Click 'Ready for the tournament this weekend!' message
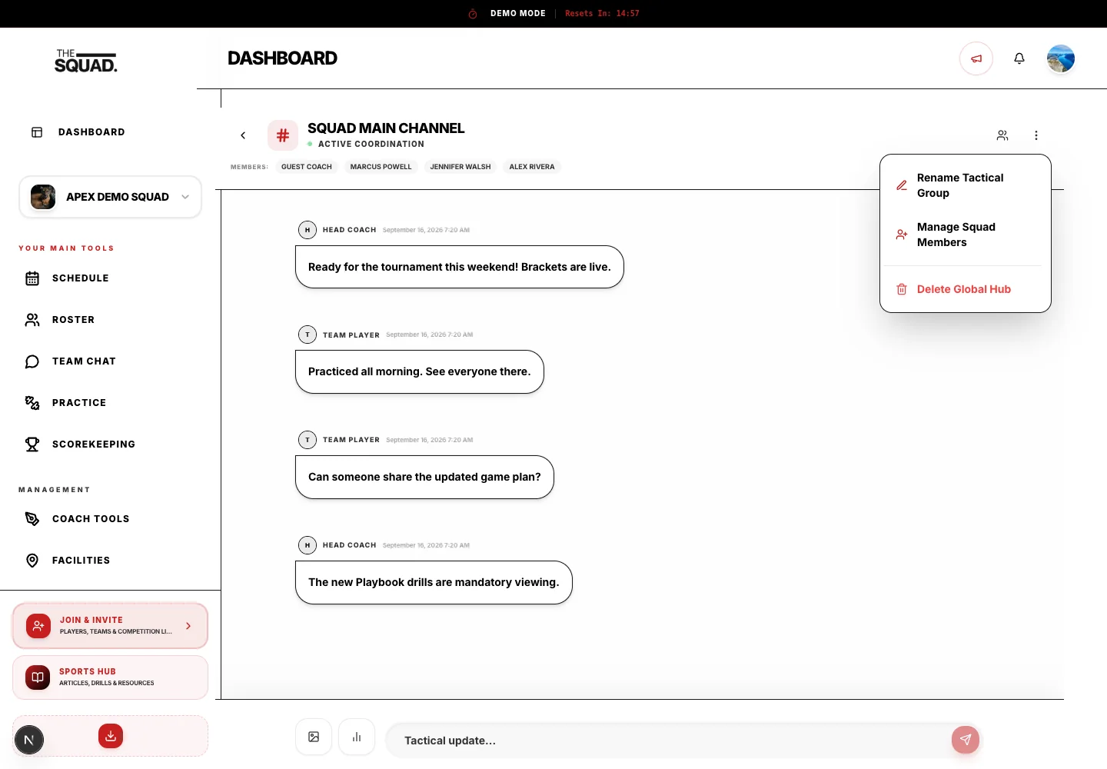 coord(460,267)
